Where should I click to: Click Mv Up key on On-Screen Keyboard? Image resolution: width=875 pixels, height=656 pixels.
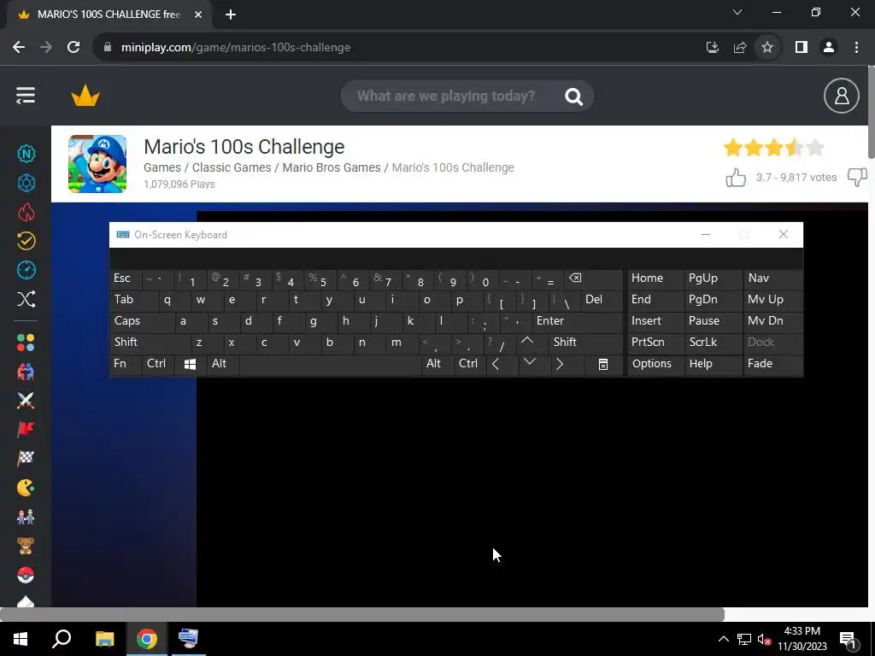[772, 300]
